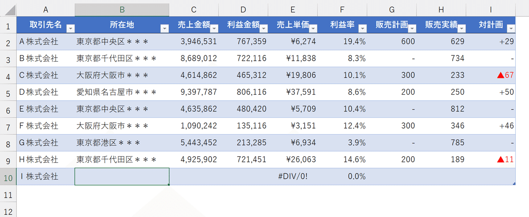Open the 販売実績 filter dropdown

tap(461, 29)
